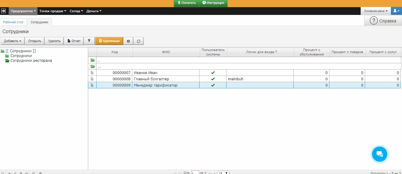The width and height of the screenshot is (402, 174).
Task: Click the sidebar toggle arrow icon
Action: pyautogui.click(x=4, y=11)
